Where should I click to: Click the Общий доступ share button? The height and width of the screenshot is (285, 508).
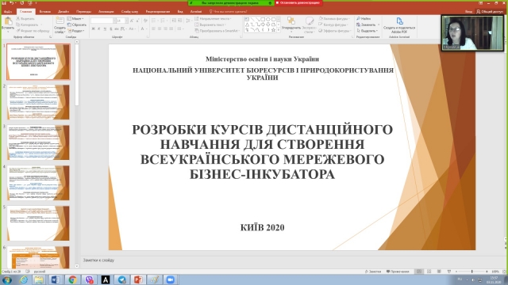tap(490, 12)
